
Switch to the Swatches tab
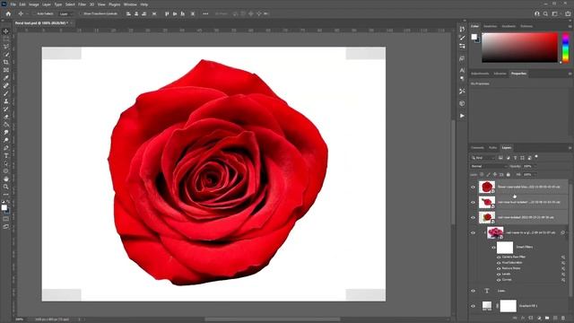[491, 26]
